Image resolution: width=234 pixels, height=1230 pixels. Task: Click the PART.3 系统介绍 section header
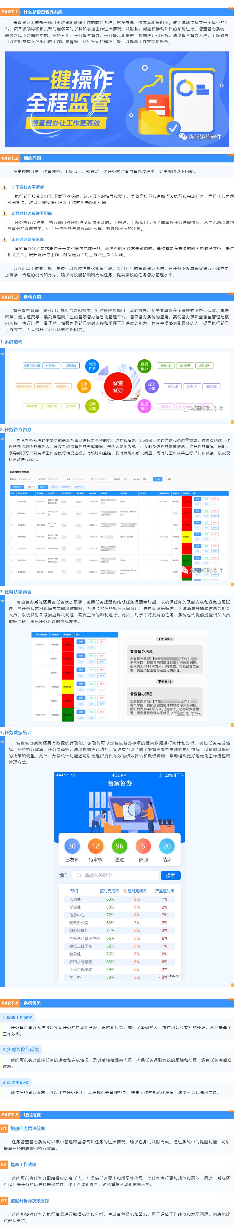[x=32, y=297]
